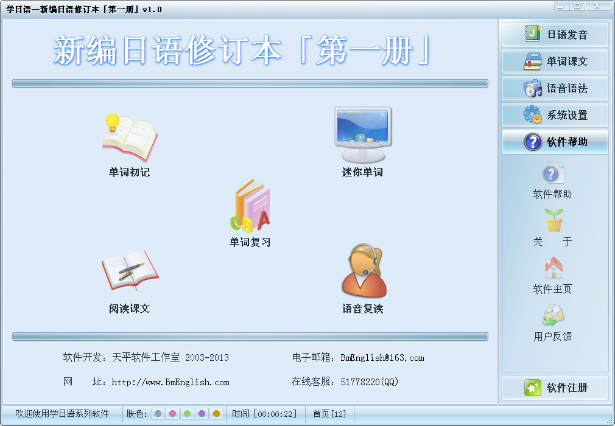Launch 迷你单词 monitor icon

click(x=363, y=134)
